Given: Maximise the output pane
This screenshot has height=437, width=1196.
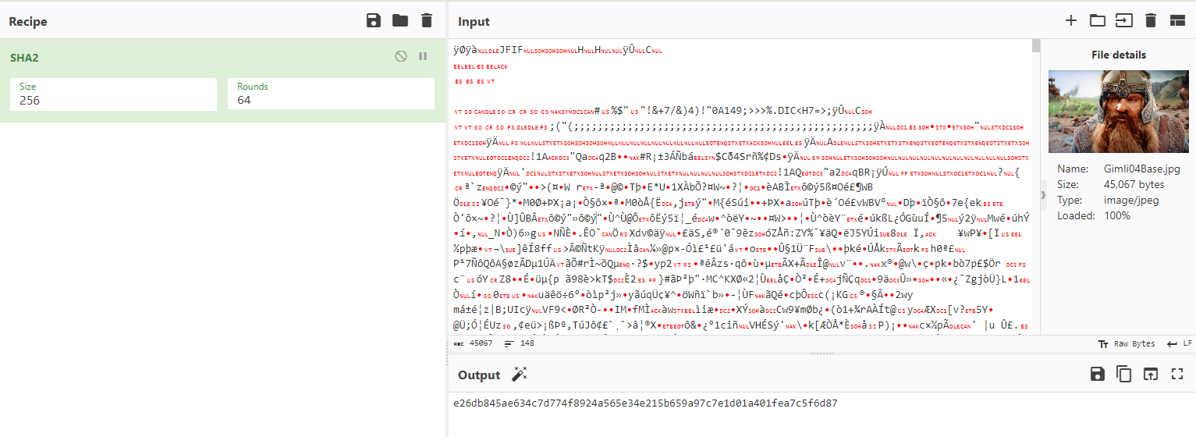Looking at the screenshot, I should pyautogui.click(x=1177, y=374).
